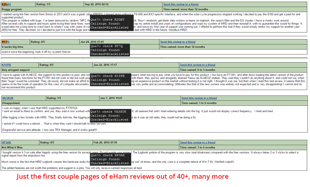Select the 'Rating: 1/5' cell of K2GAV's review
The height and width of the screenshot is (187, 310).
60,4
